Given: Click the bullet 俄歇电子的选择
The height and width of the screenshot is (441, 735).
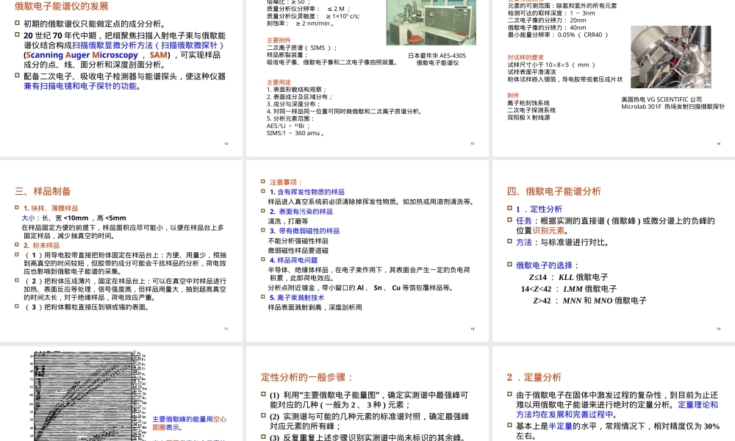Looking at the screenshot, I should point(548,265).
